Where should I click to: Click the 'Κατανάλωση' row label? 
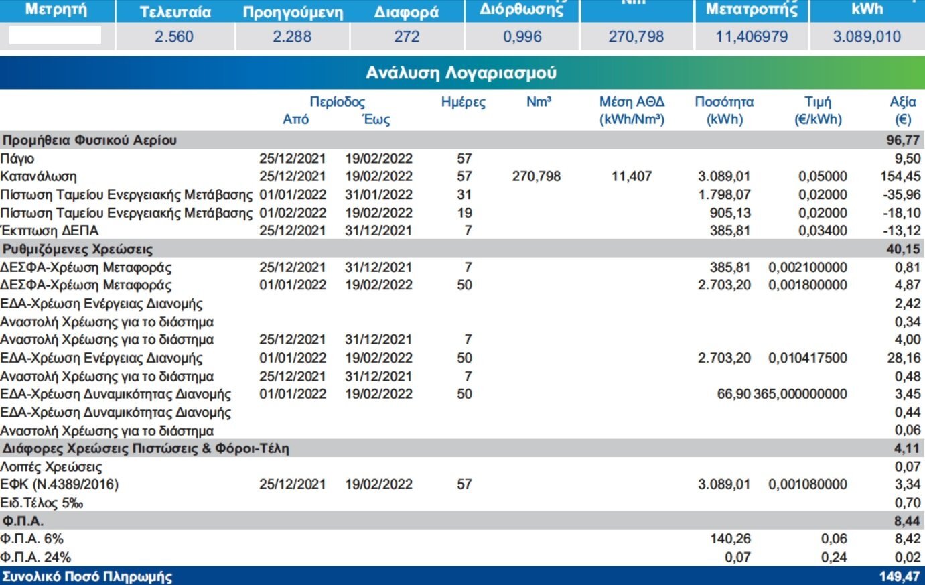pos(38,177)
